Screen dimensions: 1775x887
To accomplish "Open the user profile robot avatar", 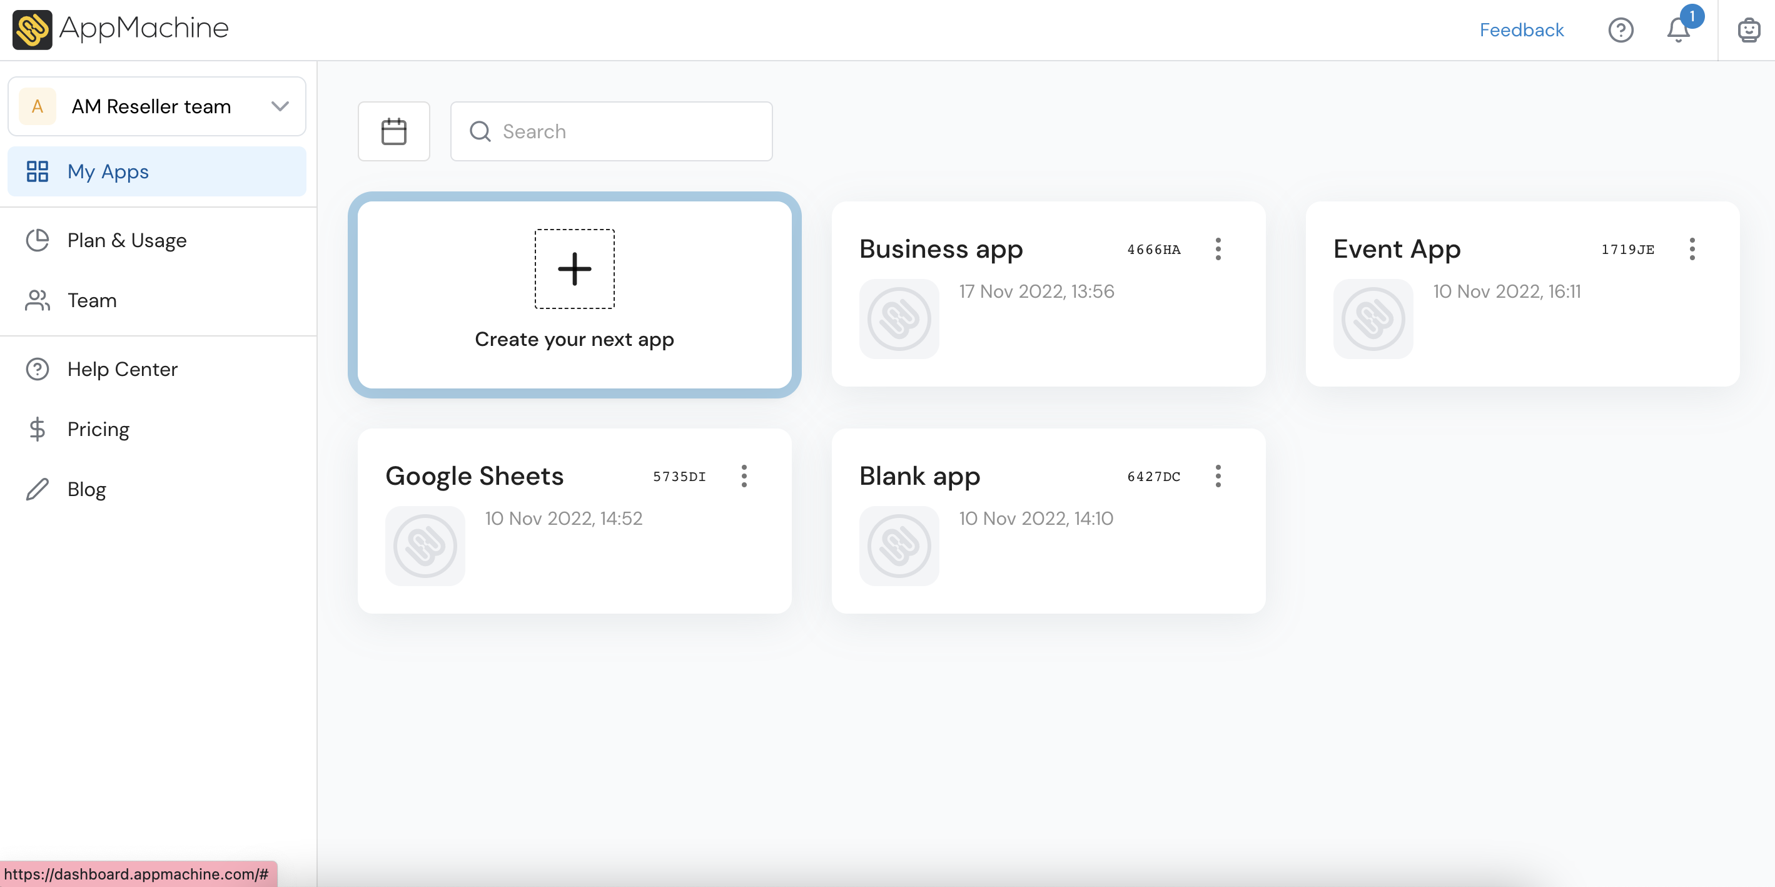I will [1748, 30].
